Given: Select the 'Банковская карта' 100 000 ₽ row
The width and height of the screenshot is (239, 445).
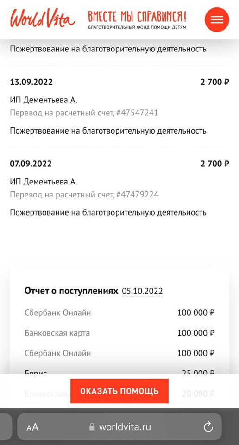Looking at the screenshot, I should (x=119, y=333).
